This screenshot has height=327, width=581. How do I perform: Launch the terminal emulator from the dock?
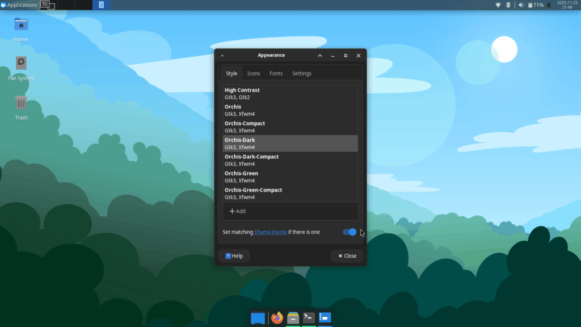pyautogui.click(x=308, y=318)
